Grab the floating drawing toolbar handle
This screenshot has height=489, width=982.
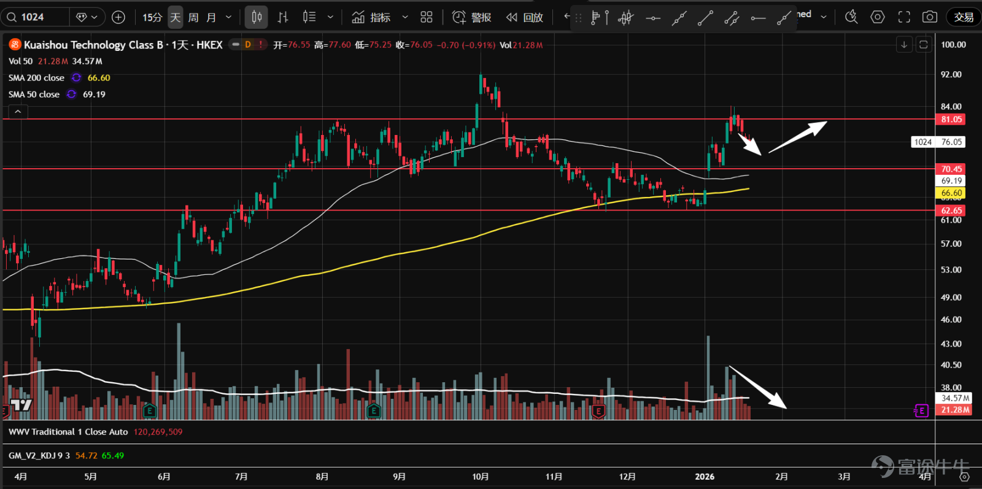(x=578, y=18)
